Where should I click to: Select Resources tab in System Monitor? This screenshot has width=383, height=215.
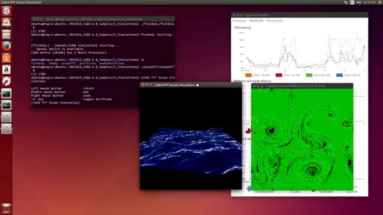pos(256,21)
